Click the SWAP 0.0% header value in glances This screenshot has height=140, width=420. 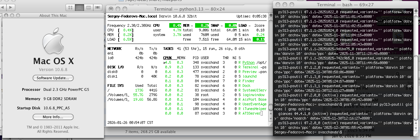click(x=231, y=25)
